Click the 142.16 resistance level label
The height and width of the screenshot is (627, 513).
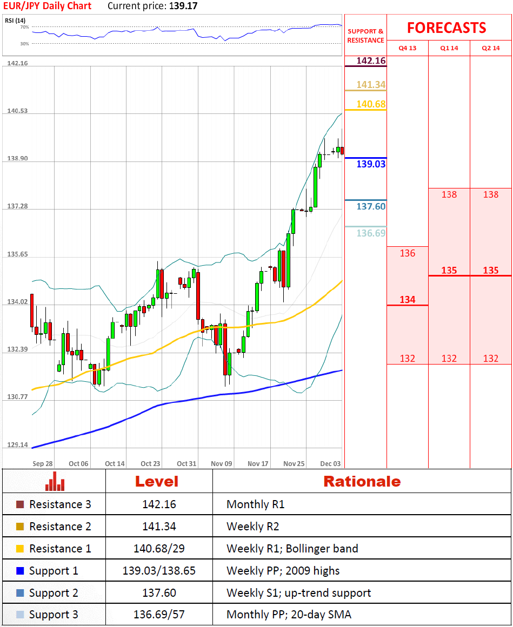[x=371, y=60]
